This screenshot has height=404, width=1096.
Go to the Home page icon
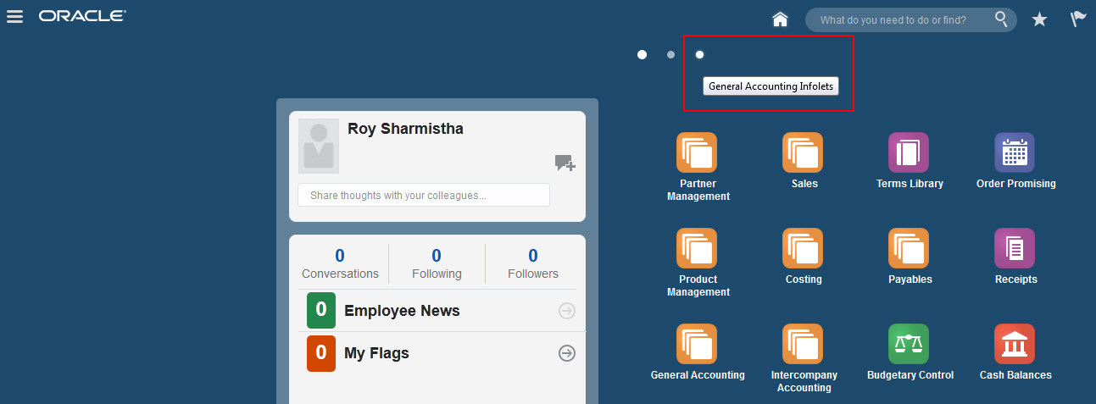781,19
